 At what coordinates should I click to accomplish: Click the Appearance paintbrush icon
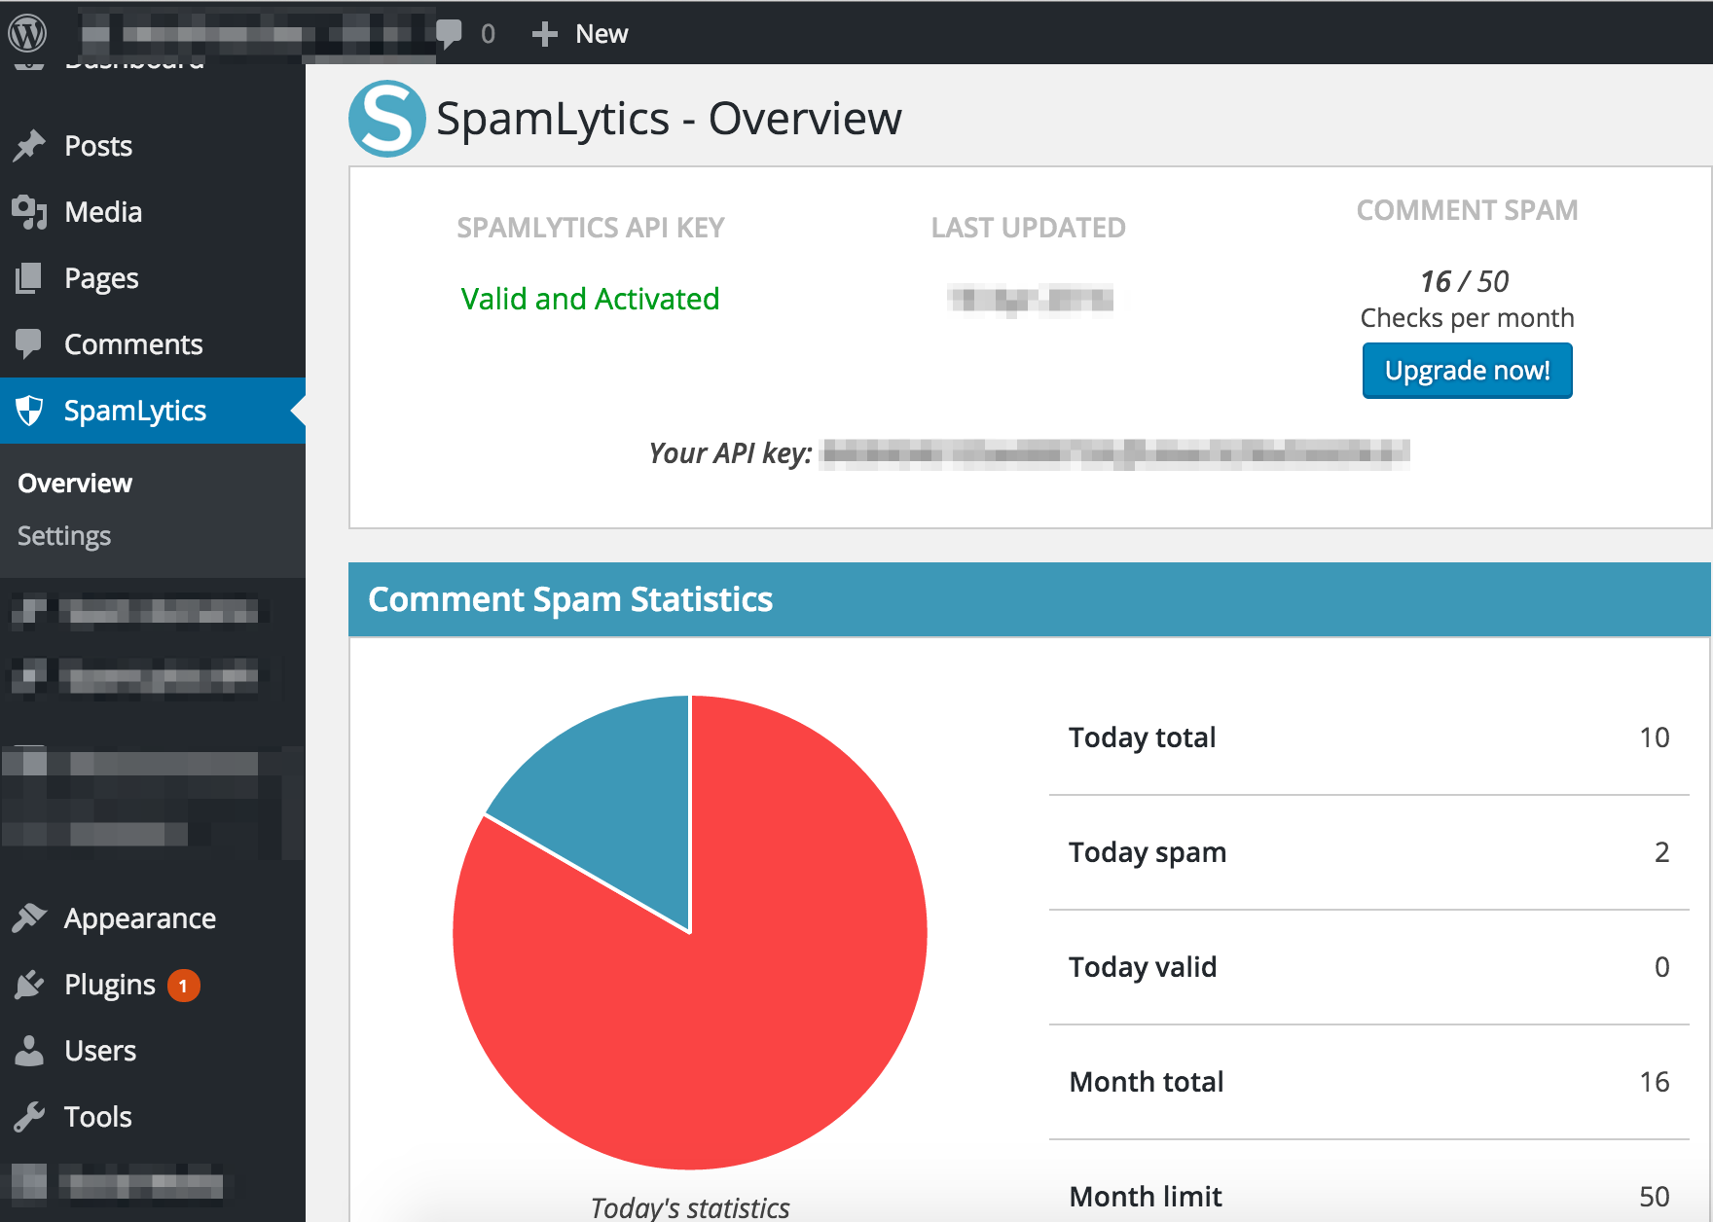[29, 917]
